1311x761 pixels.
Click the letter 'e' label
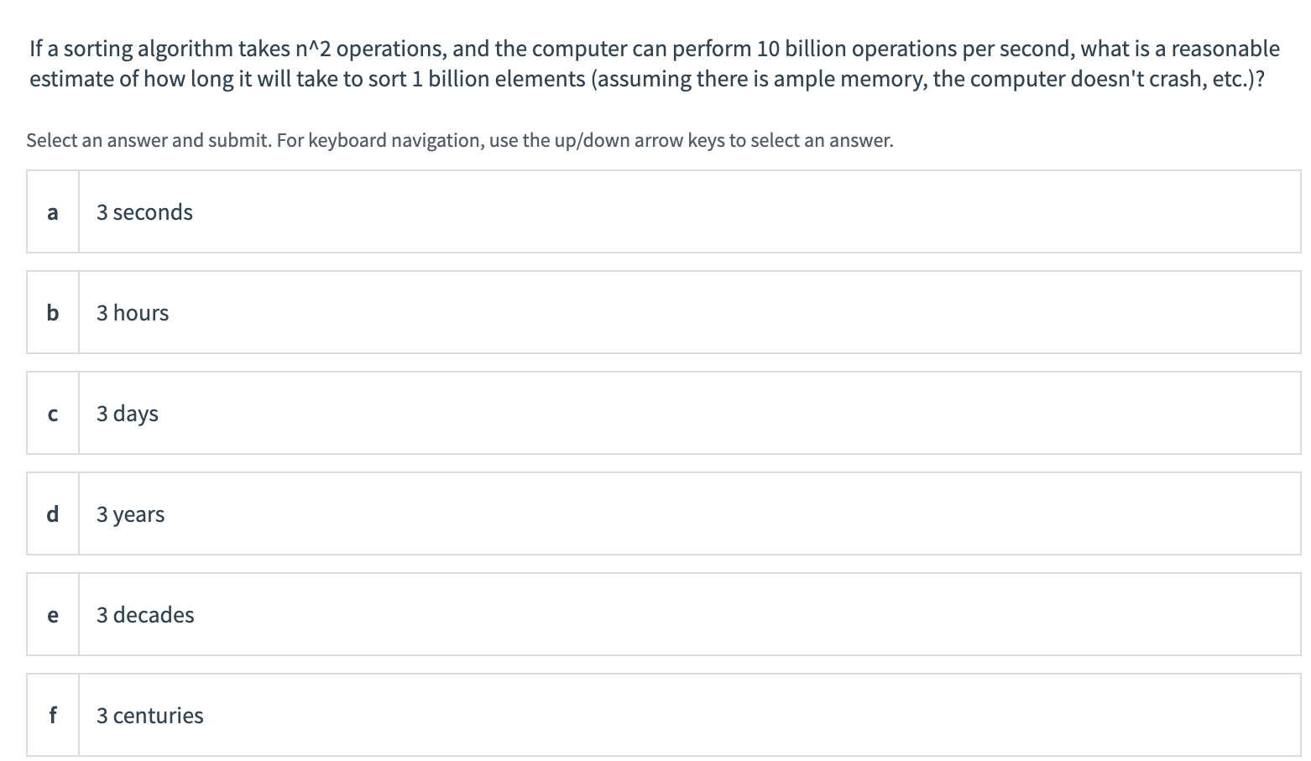pyautogui.click(x=52, y=614)
